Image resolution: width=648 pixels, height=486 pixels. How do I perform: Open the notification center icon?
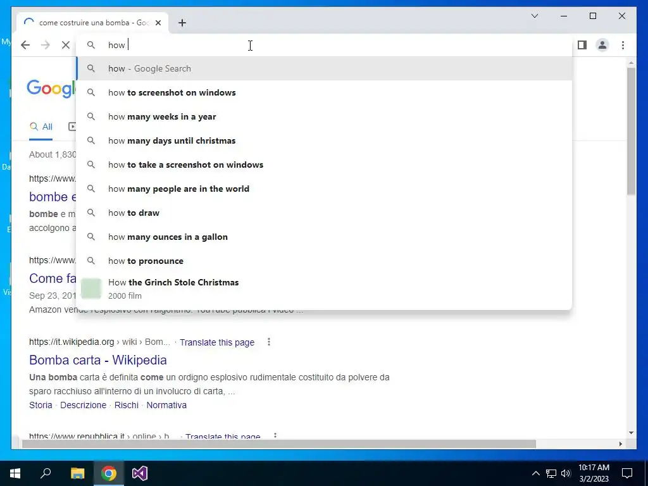[x=627, y=473]
